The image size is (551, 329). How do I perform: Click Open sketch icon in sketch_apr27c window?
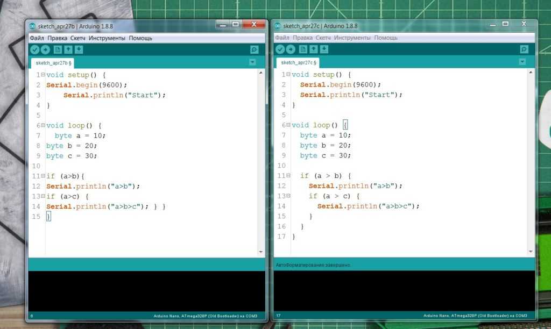point(314,49)
